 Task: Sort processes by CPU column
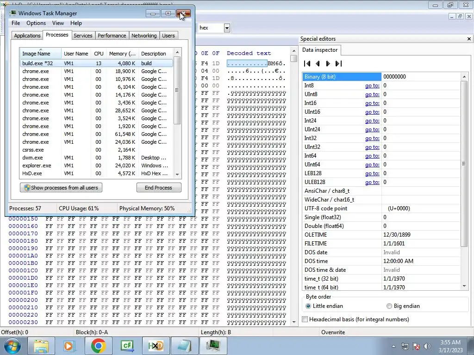[99, 54]
